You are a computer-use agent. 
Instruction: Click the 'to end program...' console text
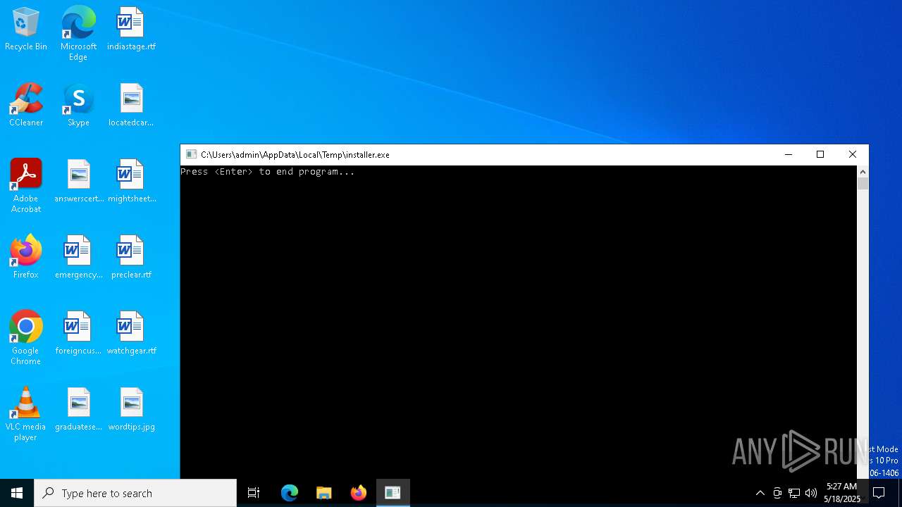(x=307, y=172)
